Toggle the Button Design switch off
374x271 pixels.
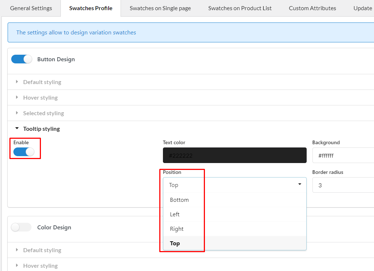click(22, 59)
